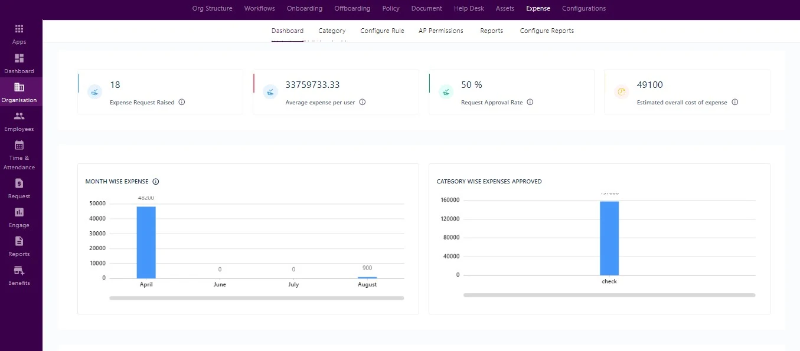Open Configurations in top menu
Image resolution: width=800 pixels, height=351 pixels.
(584, 8)
